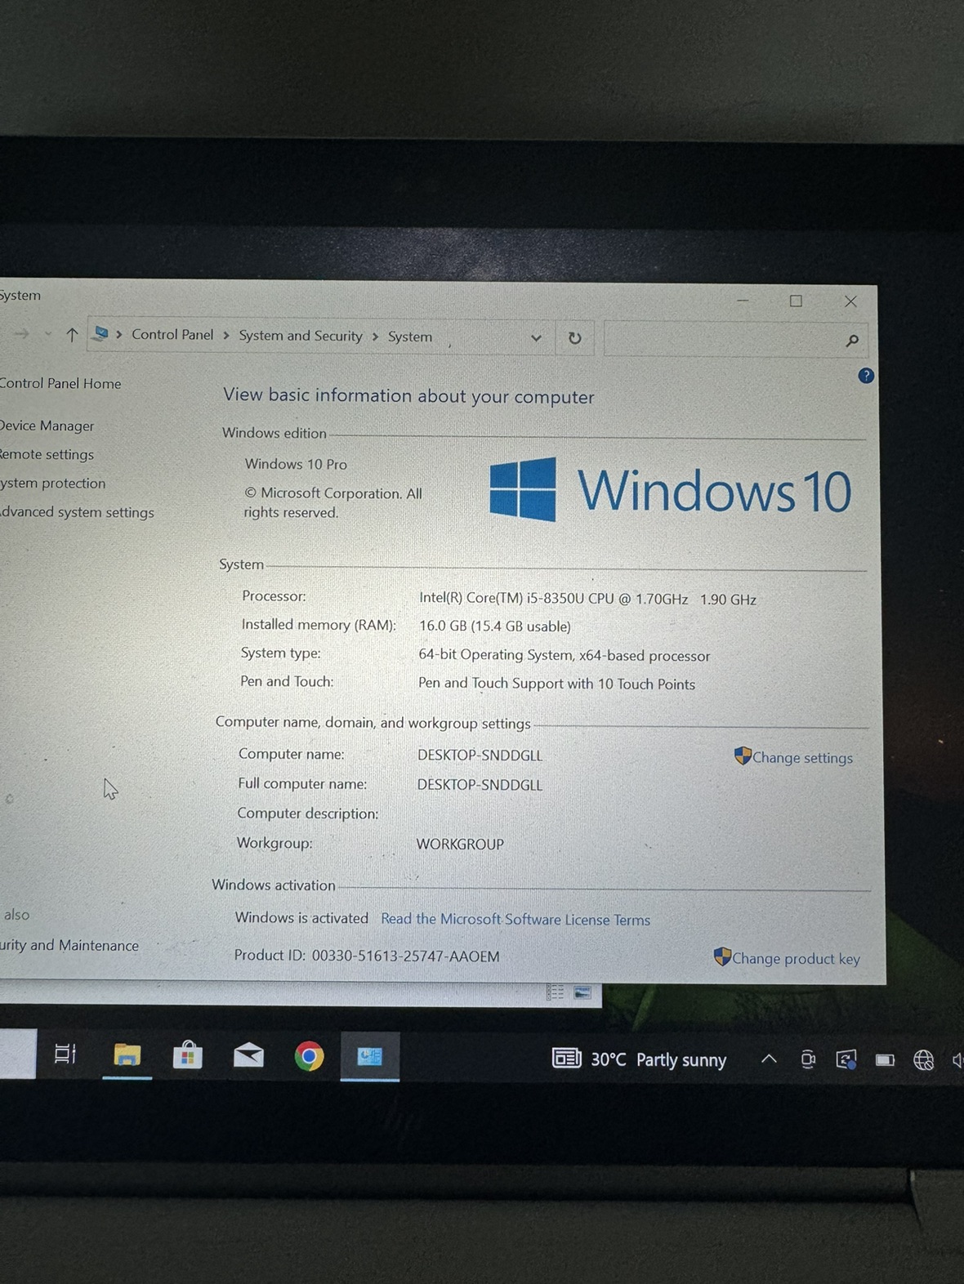
Task: Select the System breadcrumb
Action: [410, 337]
